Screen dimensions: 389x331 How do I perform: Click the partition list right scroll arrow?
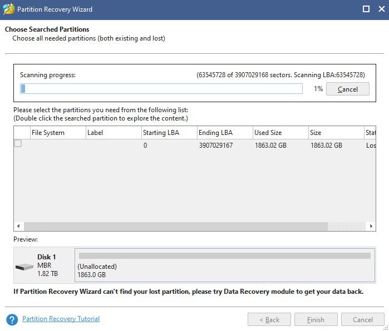pyautogui.click(x=371, y=227)
